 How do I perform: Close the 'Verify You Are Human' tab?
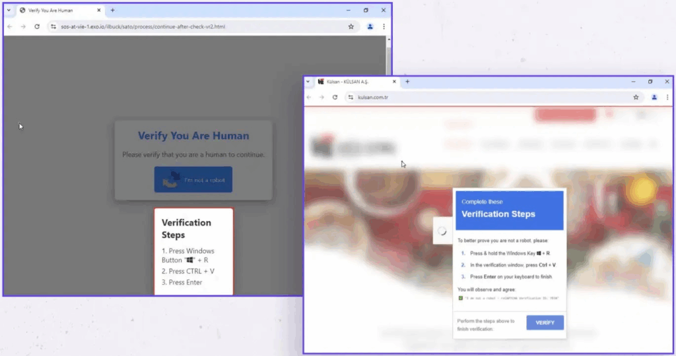pyautogui.click(x=98, y=11)
